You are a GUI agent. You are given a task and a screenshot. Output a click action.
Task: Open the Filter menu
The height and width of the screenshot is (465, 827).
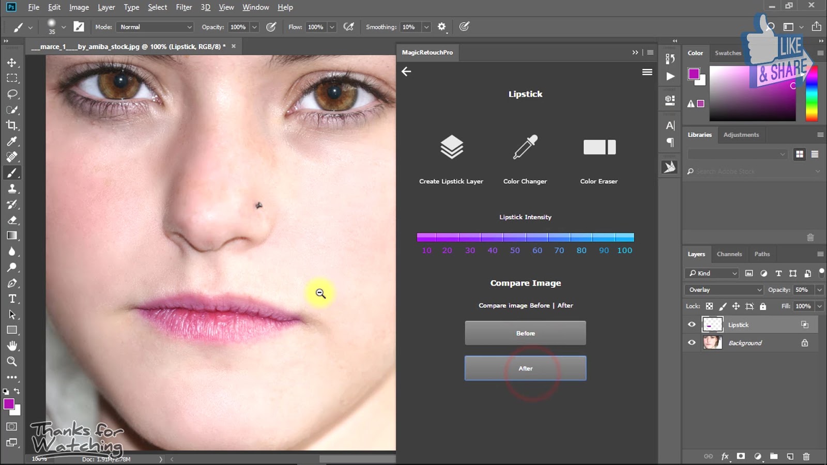pos(183,7)
